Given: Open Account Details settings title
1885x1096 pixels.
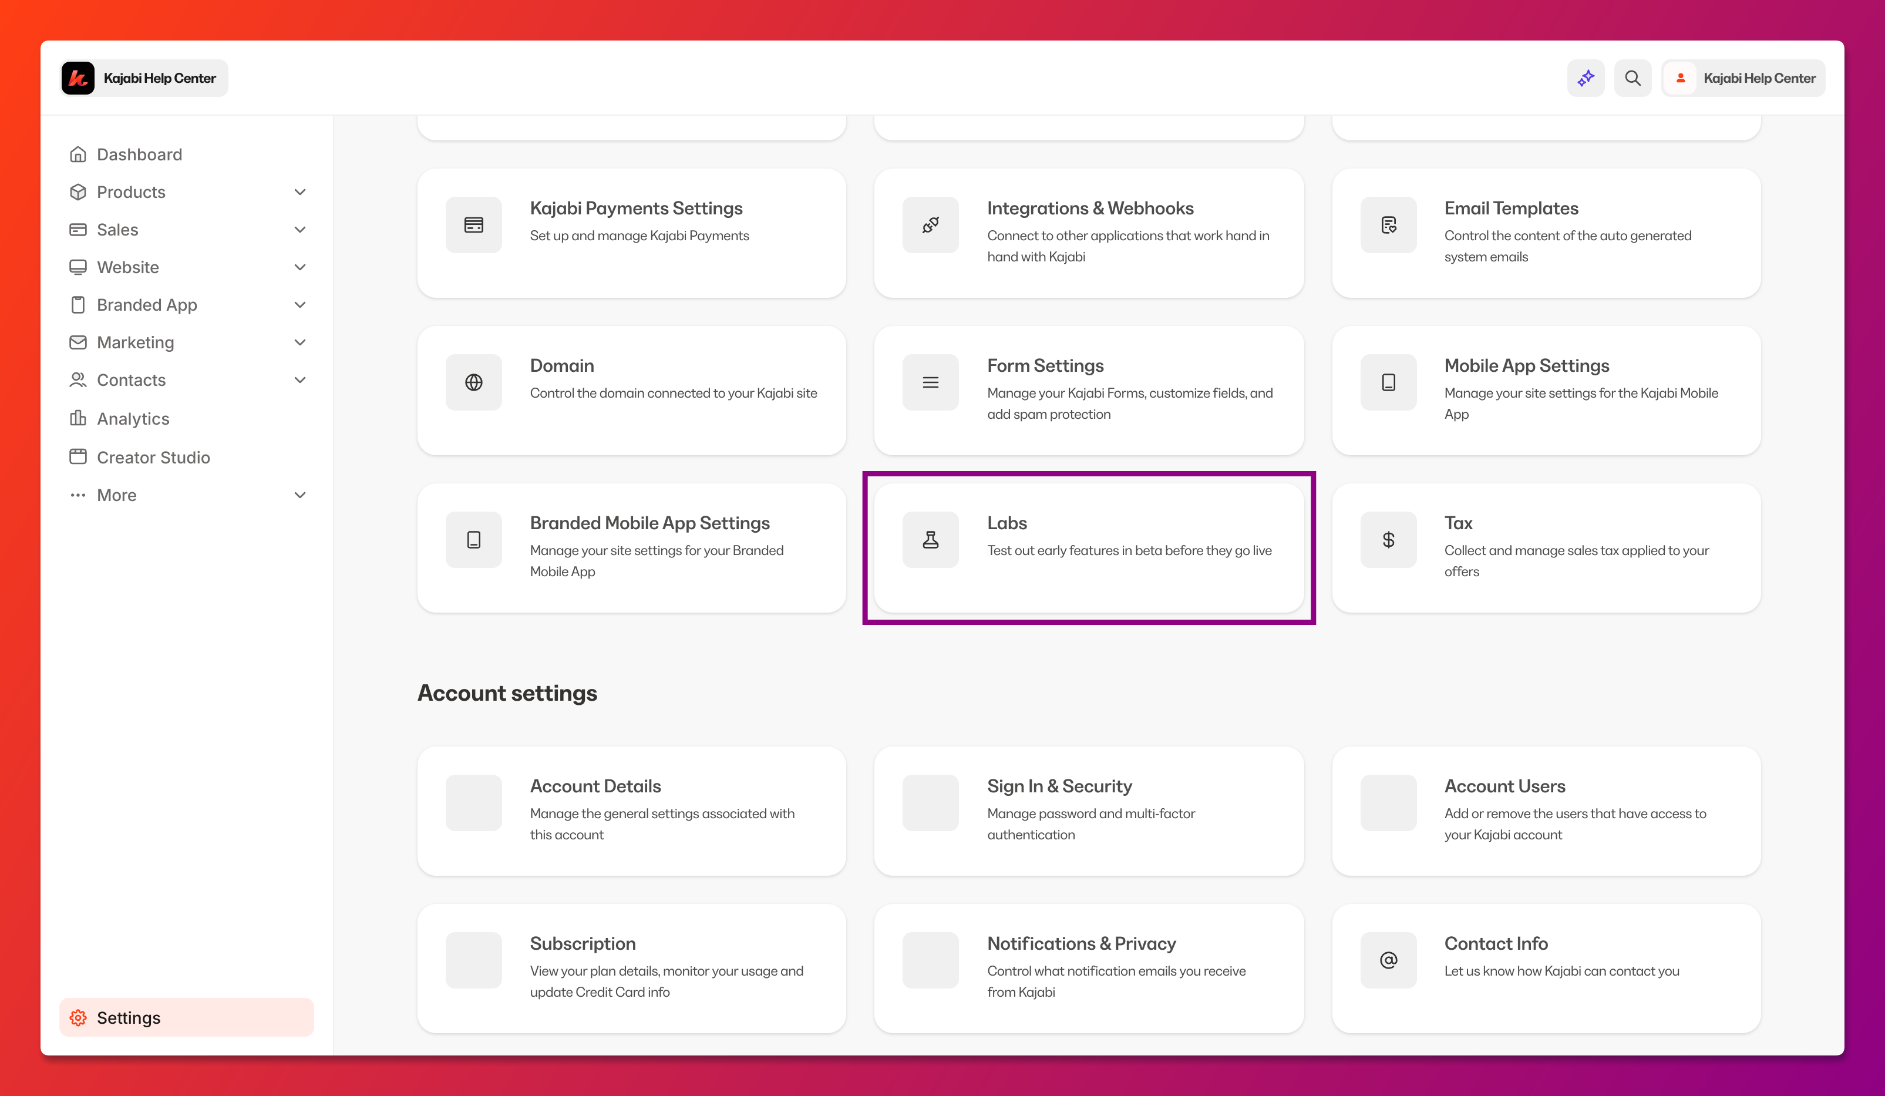Looking at the screenshot, I should pyautogui.click(x=595, y=786).
